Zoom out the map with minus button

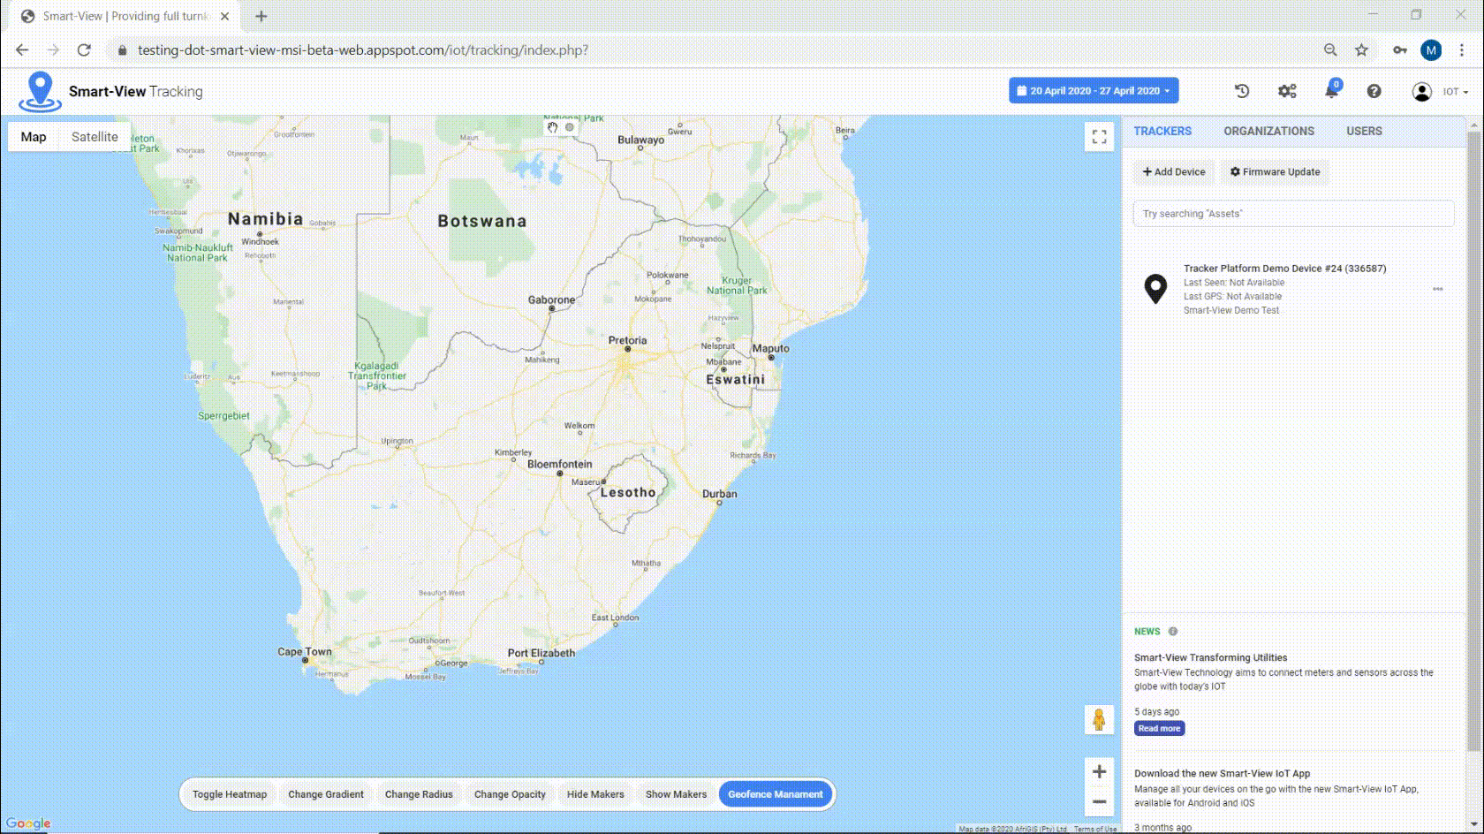pyautogui.click(x=1099, y=801)
